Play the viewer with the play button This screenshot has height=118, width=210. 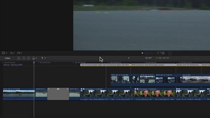pyautogui.click(x=142, y=53)
